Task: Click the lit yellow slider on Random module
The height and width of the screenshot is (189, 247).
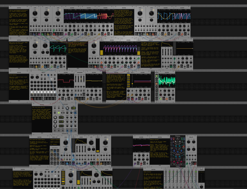Action: point(81,79)
